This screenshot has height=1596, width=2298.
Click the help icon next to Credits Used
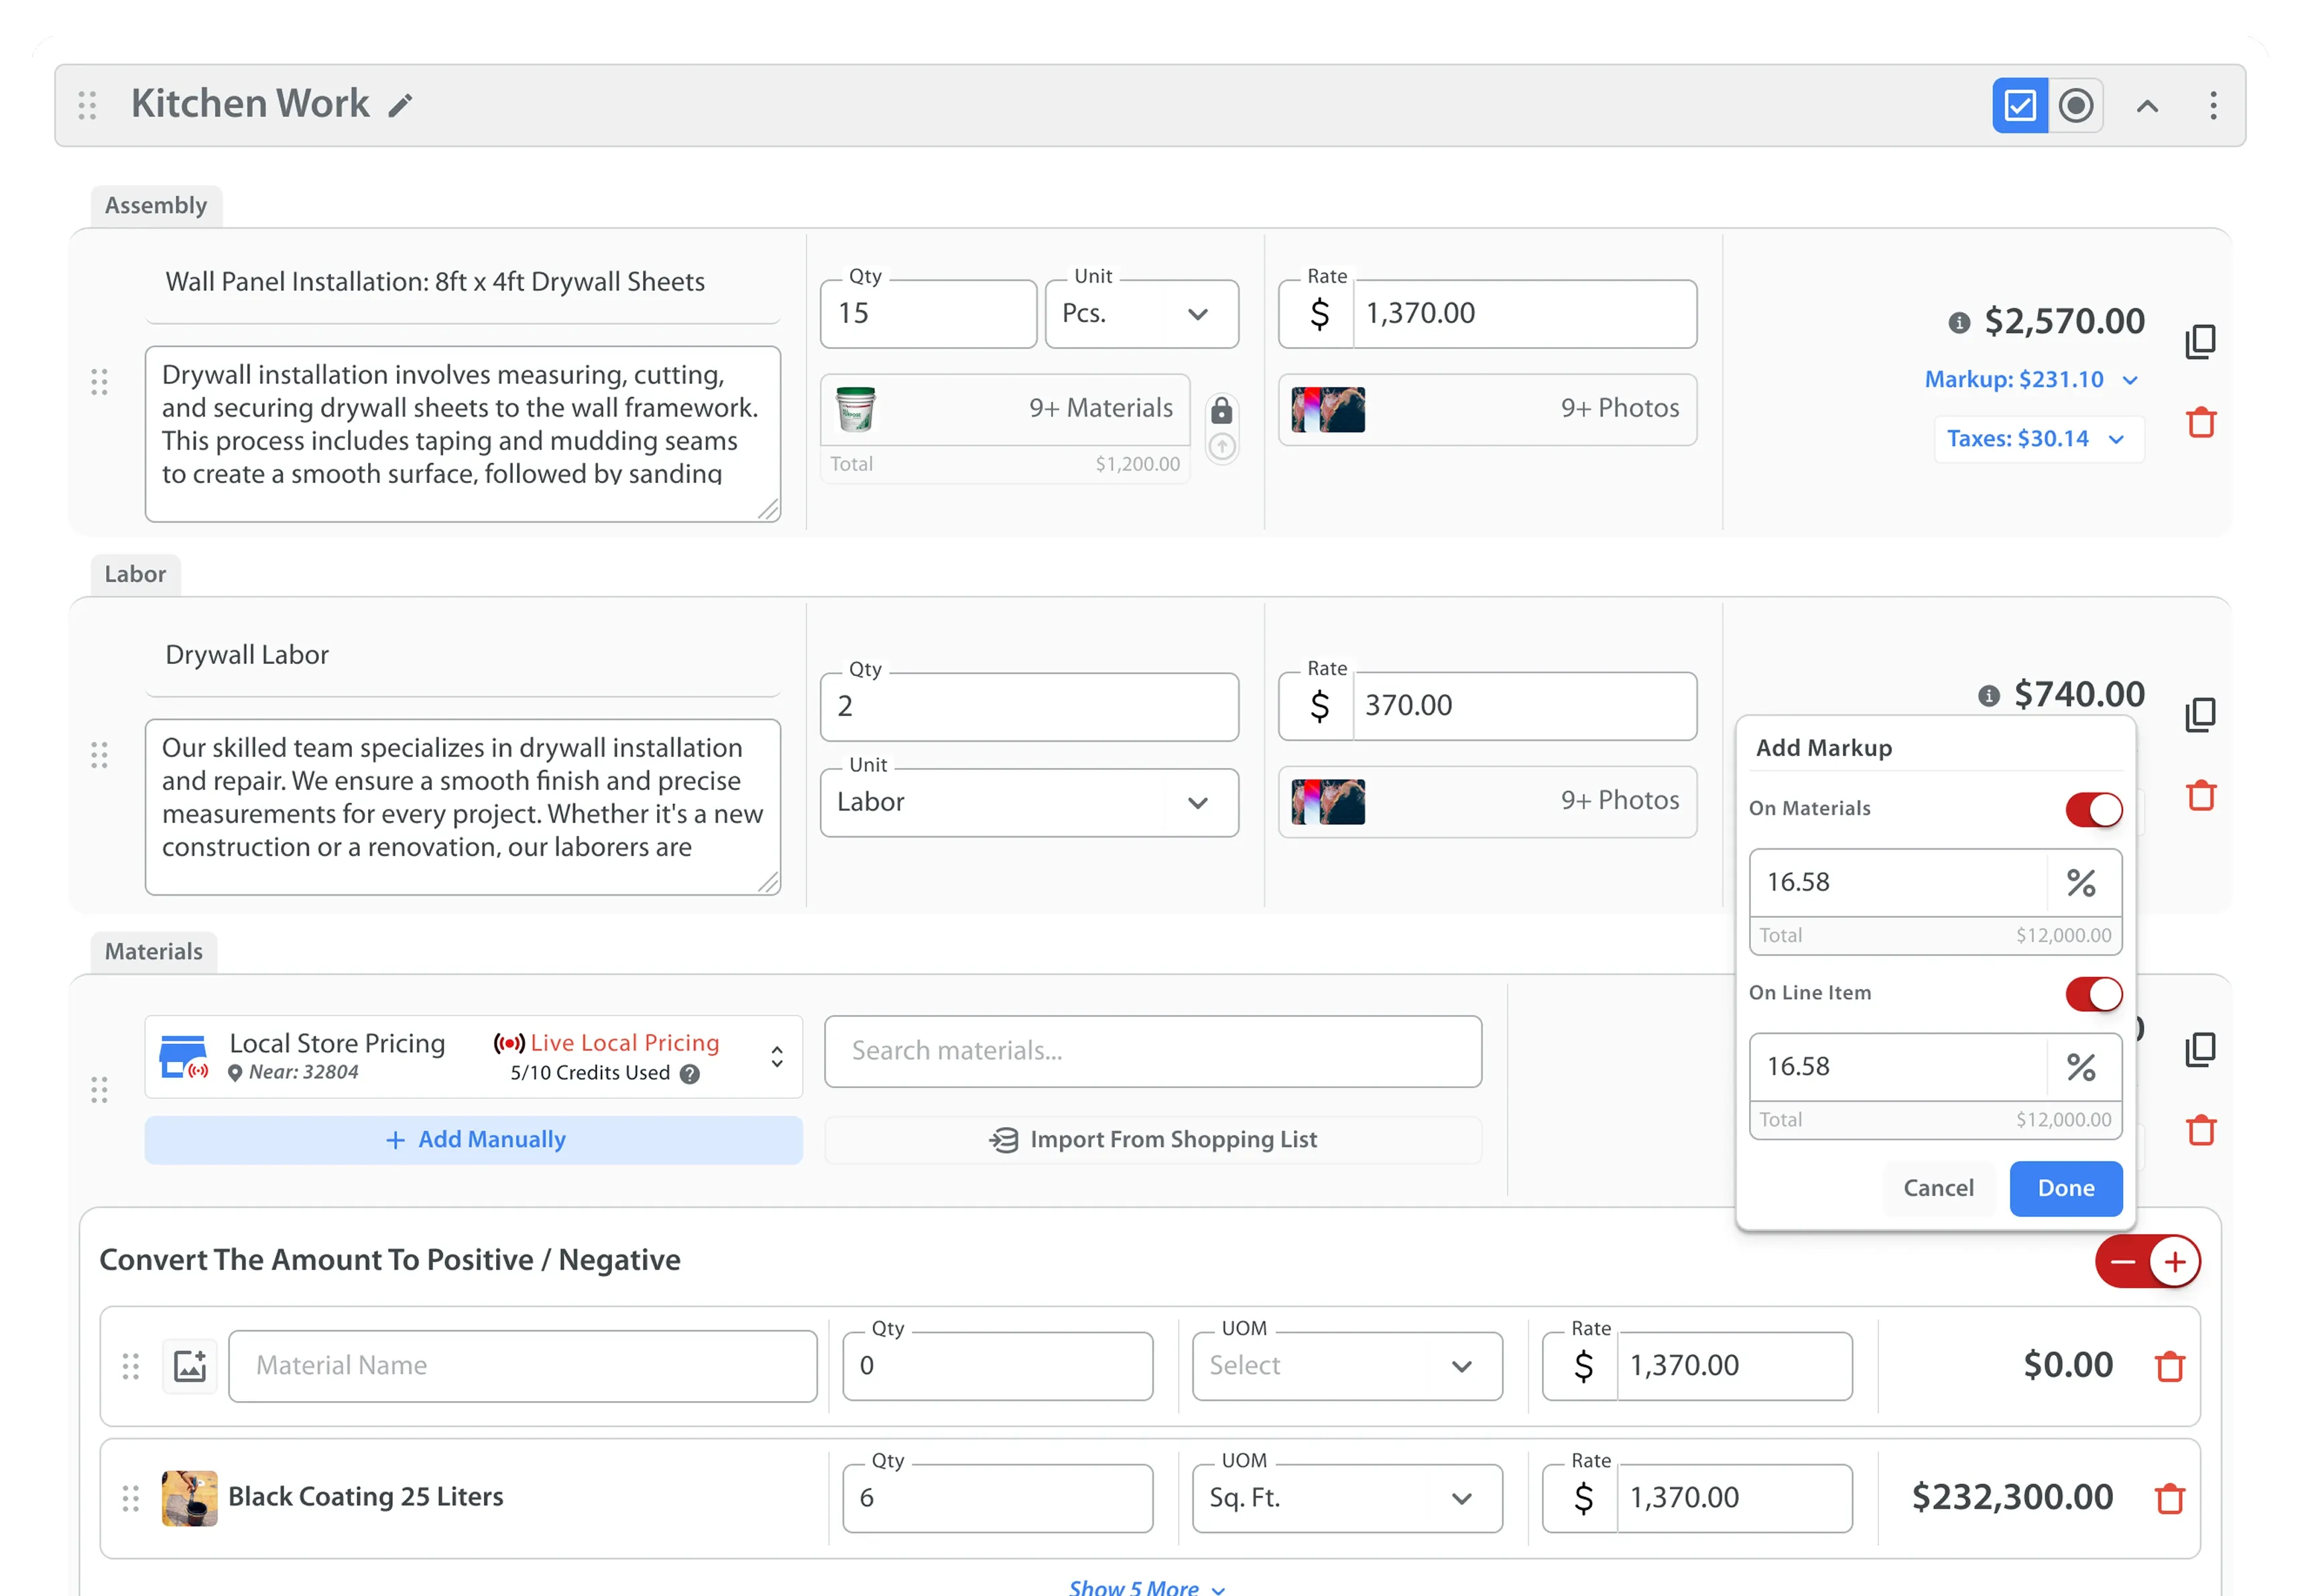pos(689,1074)
